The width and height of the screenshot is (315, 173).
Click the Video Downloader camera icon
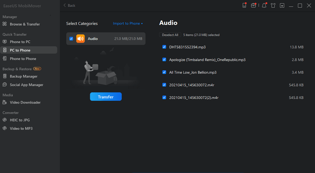coord(5,102)
